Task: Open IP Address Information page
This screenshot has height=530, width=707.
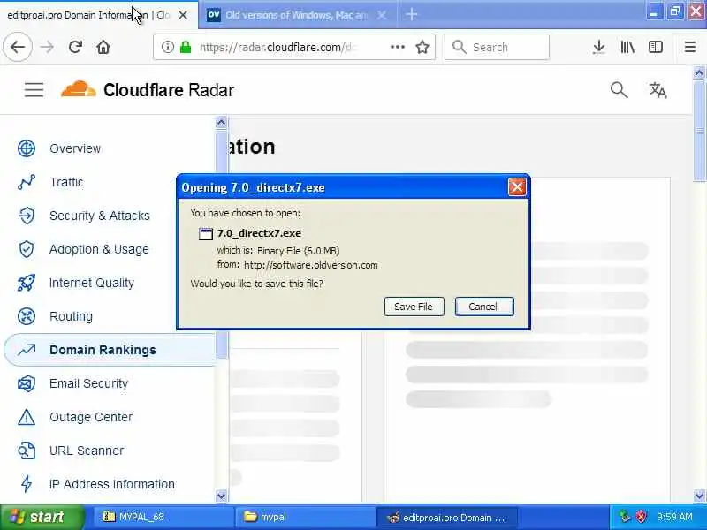Action: point(112,484)
